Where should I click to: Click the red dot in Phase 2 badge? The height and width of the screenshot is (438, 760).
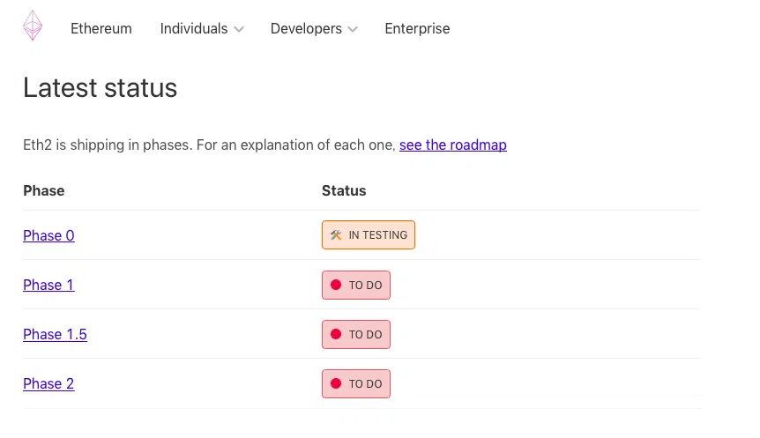tap(336, 383)
